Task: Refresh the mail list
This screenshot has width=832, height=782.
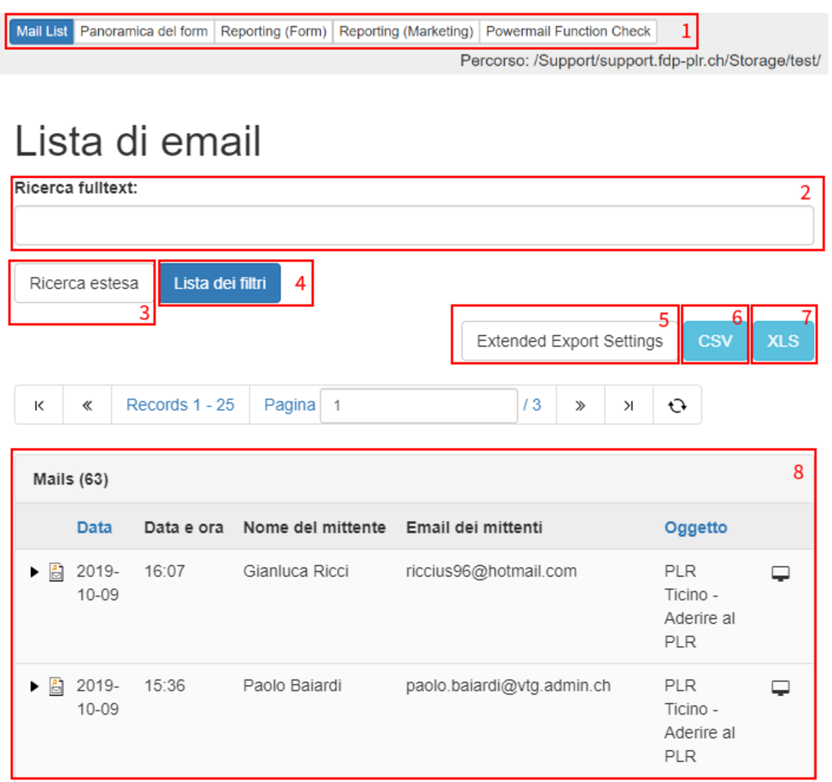Action: (x=677, y=405)
